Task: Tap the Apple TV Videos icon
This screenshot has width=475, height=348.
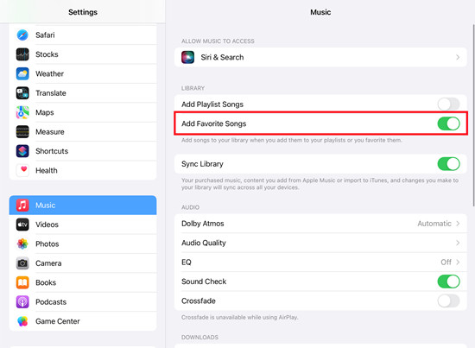Action: (x=22, y=225)
